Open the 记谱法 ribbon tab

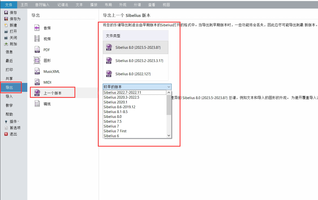pyautogui.click(x=63, y=5)
